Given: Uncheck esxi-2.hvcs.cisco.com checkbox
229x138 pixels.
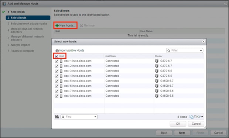Looking at the screenshot, I should click(57, 66).
